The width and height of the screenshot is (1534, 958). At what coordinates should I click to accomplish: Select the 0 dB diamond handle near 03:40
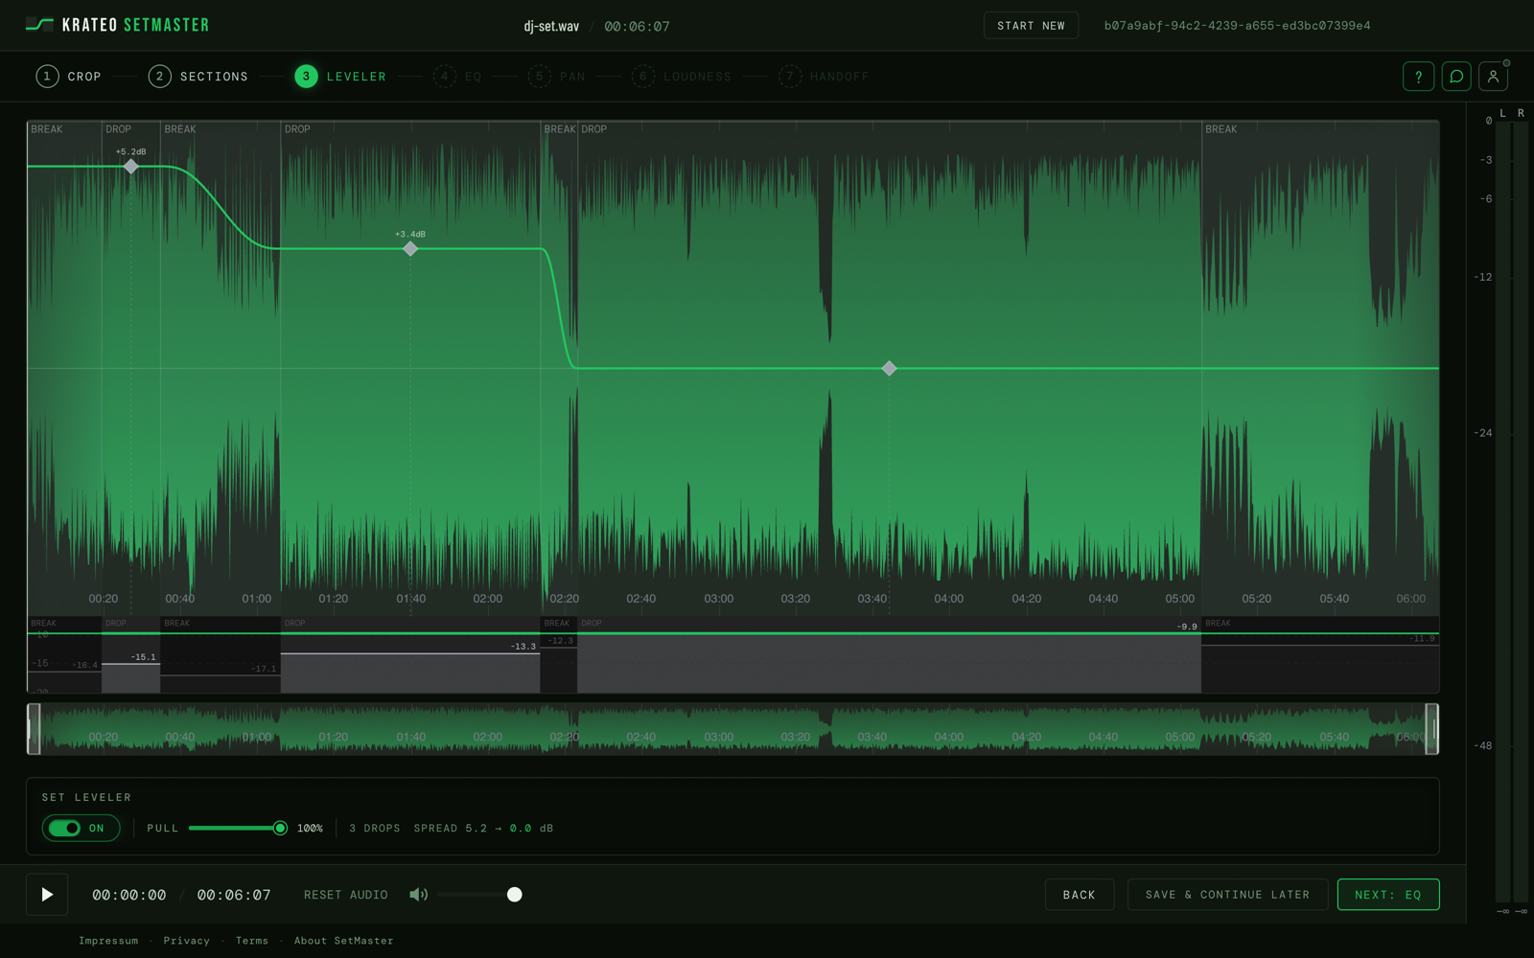pos(889,368)
